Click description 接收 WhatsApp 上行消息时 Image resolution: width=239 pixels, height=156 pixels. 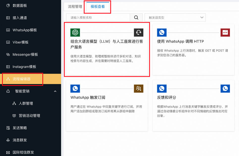193,53
